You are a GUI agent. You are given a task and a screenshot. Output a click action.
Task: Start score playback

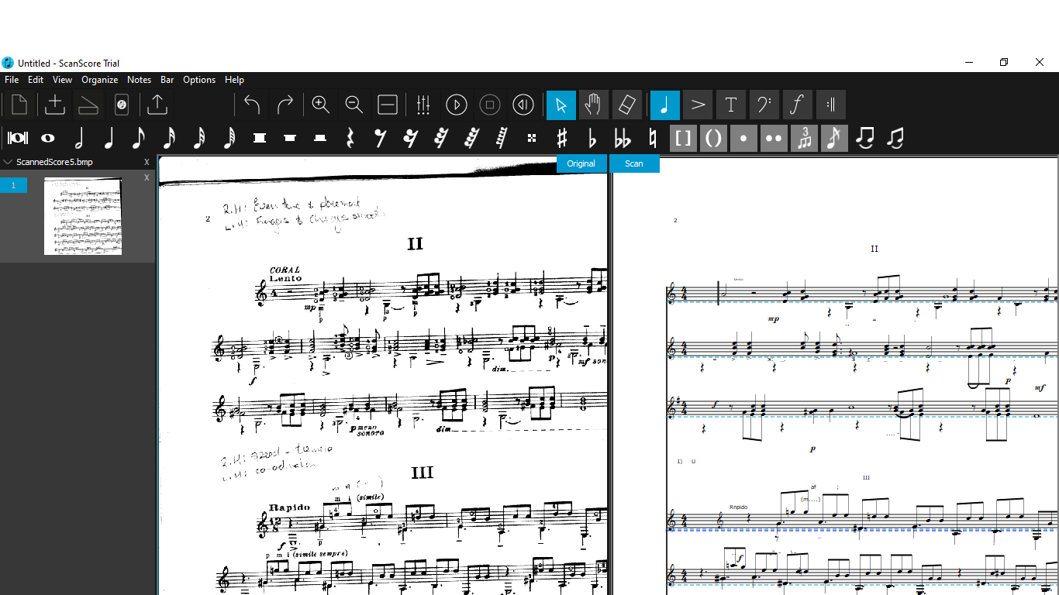click(x=457, y=105)
